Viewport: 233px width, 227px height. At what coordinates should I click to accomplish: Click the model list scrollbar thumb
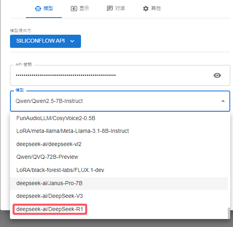point(229,213)
